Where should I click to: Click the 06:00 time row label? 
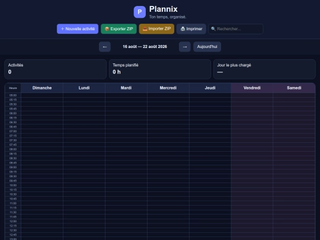pos(13,113)
